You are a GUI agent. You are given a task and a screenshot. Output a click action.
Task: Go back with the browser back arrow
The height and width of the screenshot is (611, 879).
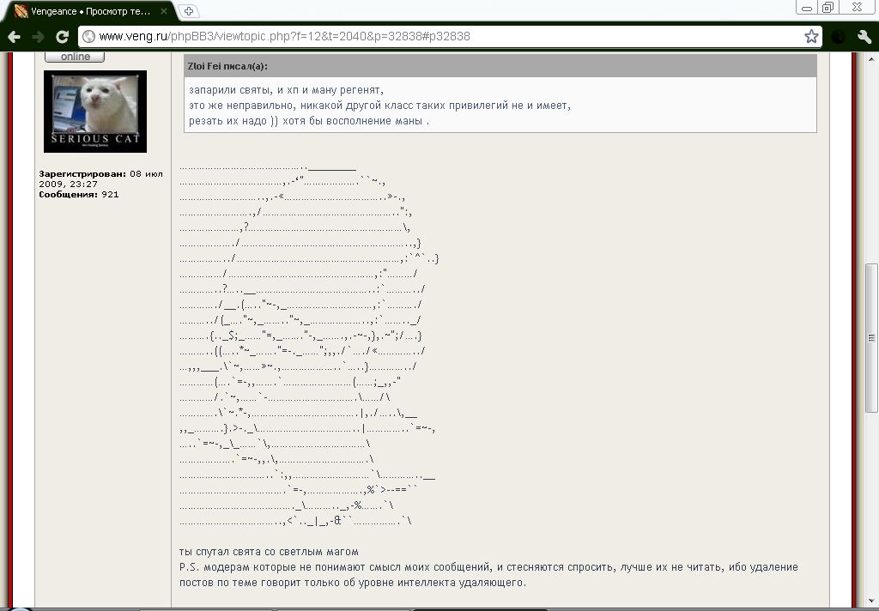15,37
